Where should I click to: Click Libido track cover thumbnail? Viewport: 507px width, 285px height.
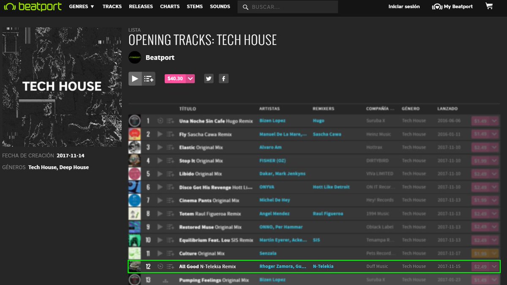tap(135, 174)
